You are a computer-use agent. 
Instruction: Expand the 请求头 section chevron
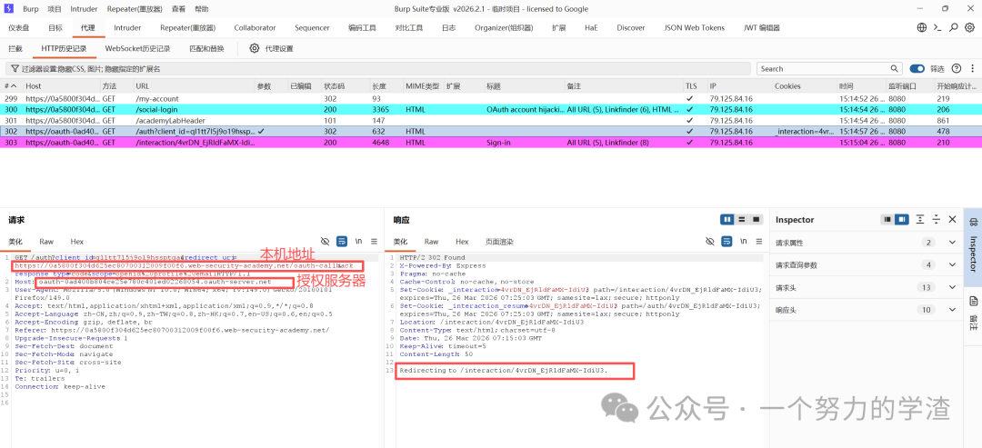click(x=952, y=288)
